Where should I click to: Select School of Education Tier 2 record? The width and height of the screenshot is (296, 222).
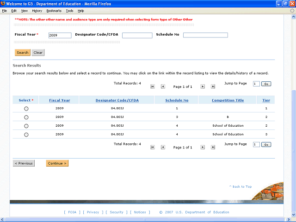coord(26,126)
